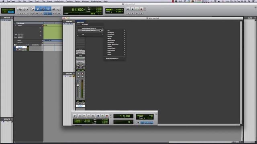Click Rewind in floating Transport
The height and width of the screenshot is (144, 257).
coord(84,116)
